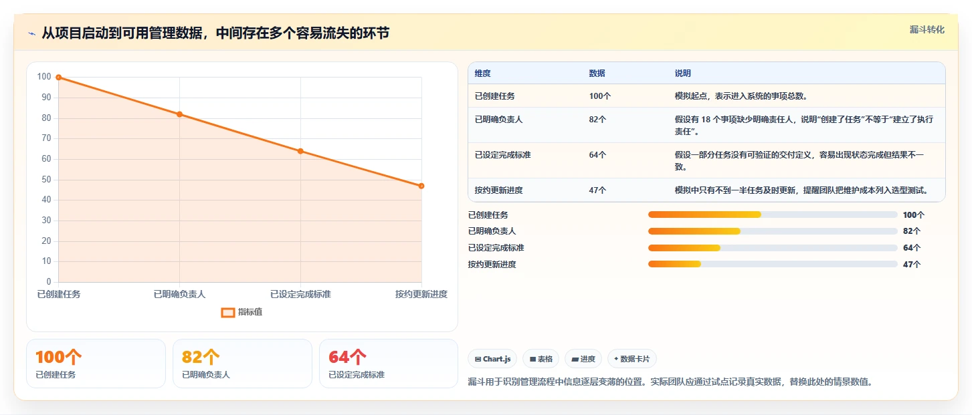Click the lightning icon beside the title
Screen dimensions: 972x415
coord(32,33)
